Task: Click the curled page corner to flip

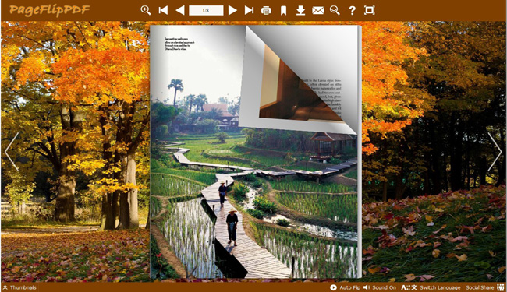Action: pyautogui.click(x=297, y=81)
